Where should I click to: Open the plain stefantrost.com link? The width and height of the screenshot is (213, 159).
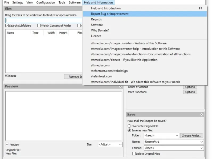pyautogui.click(x=145, y=77)
